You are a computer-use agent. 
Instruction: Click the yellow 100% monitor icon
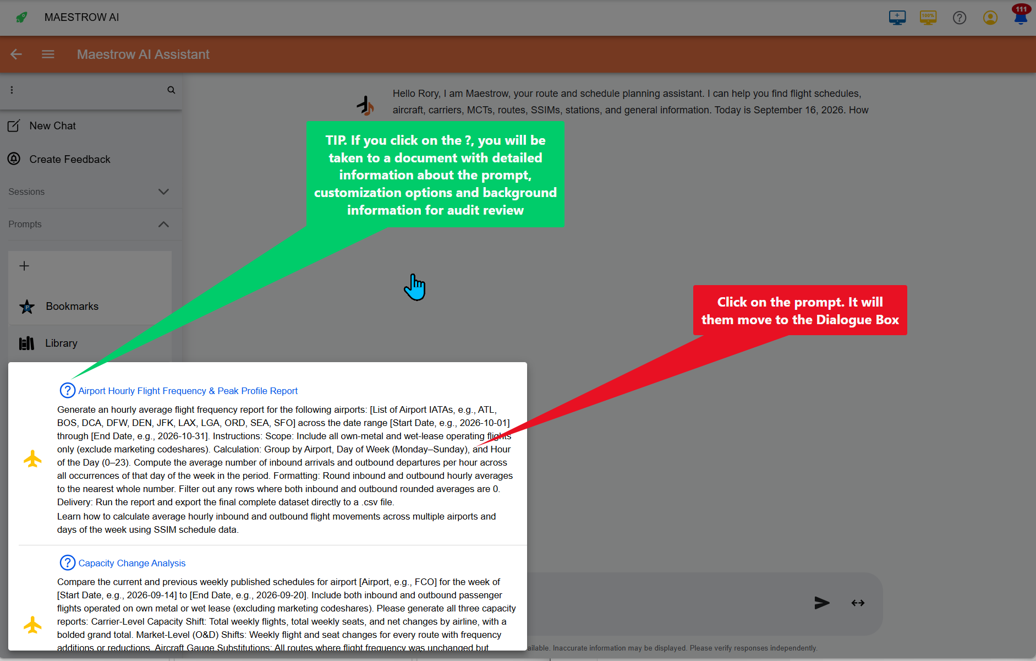coord(928,18)
